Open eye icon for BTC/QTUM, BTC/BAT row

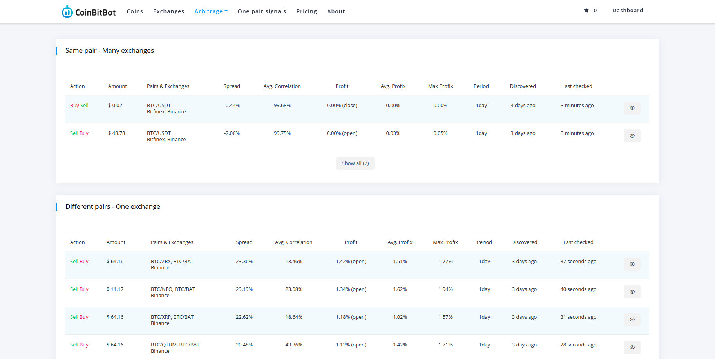632,347
